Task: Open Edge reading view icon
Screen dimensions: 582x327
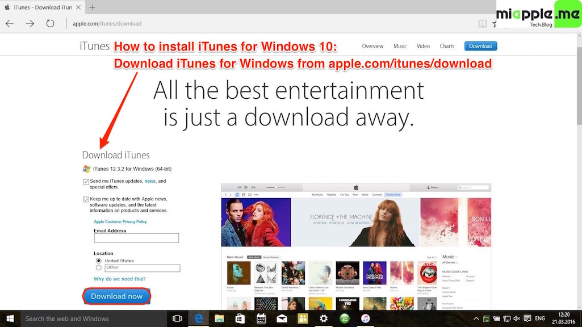Action: [x=482, y=23]
